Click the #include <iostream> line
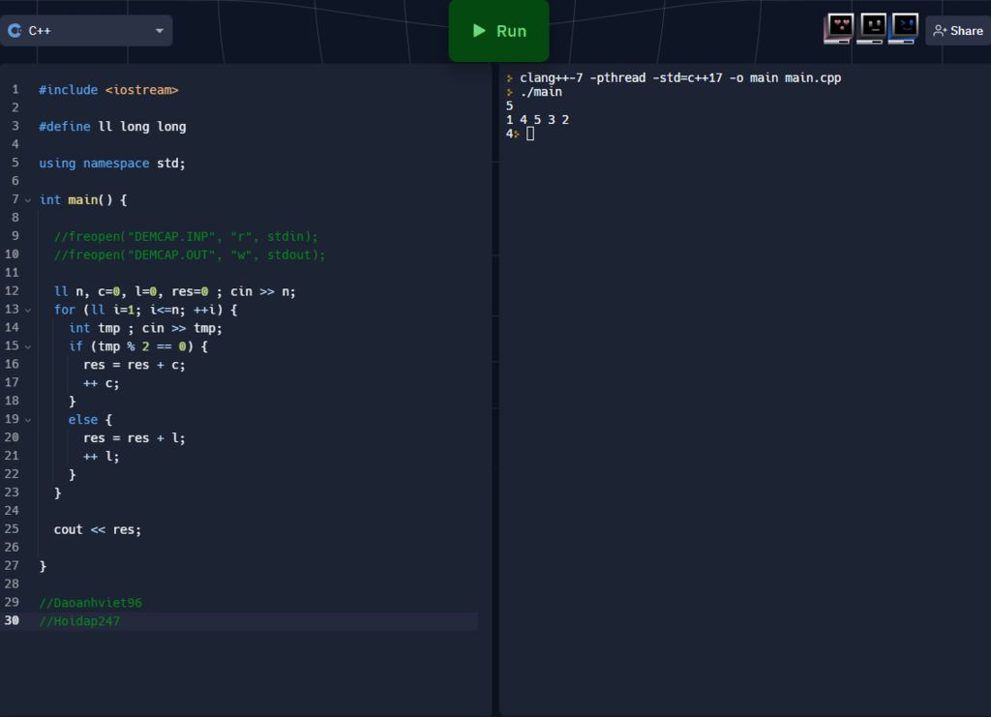Screen dimensions: 991x717 108,90
